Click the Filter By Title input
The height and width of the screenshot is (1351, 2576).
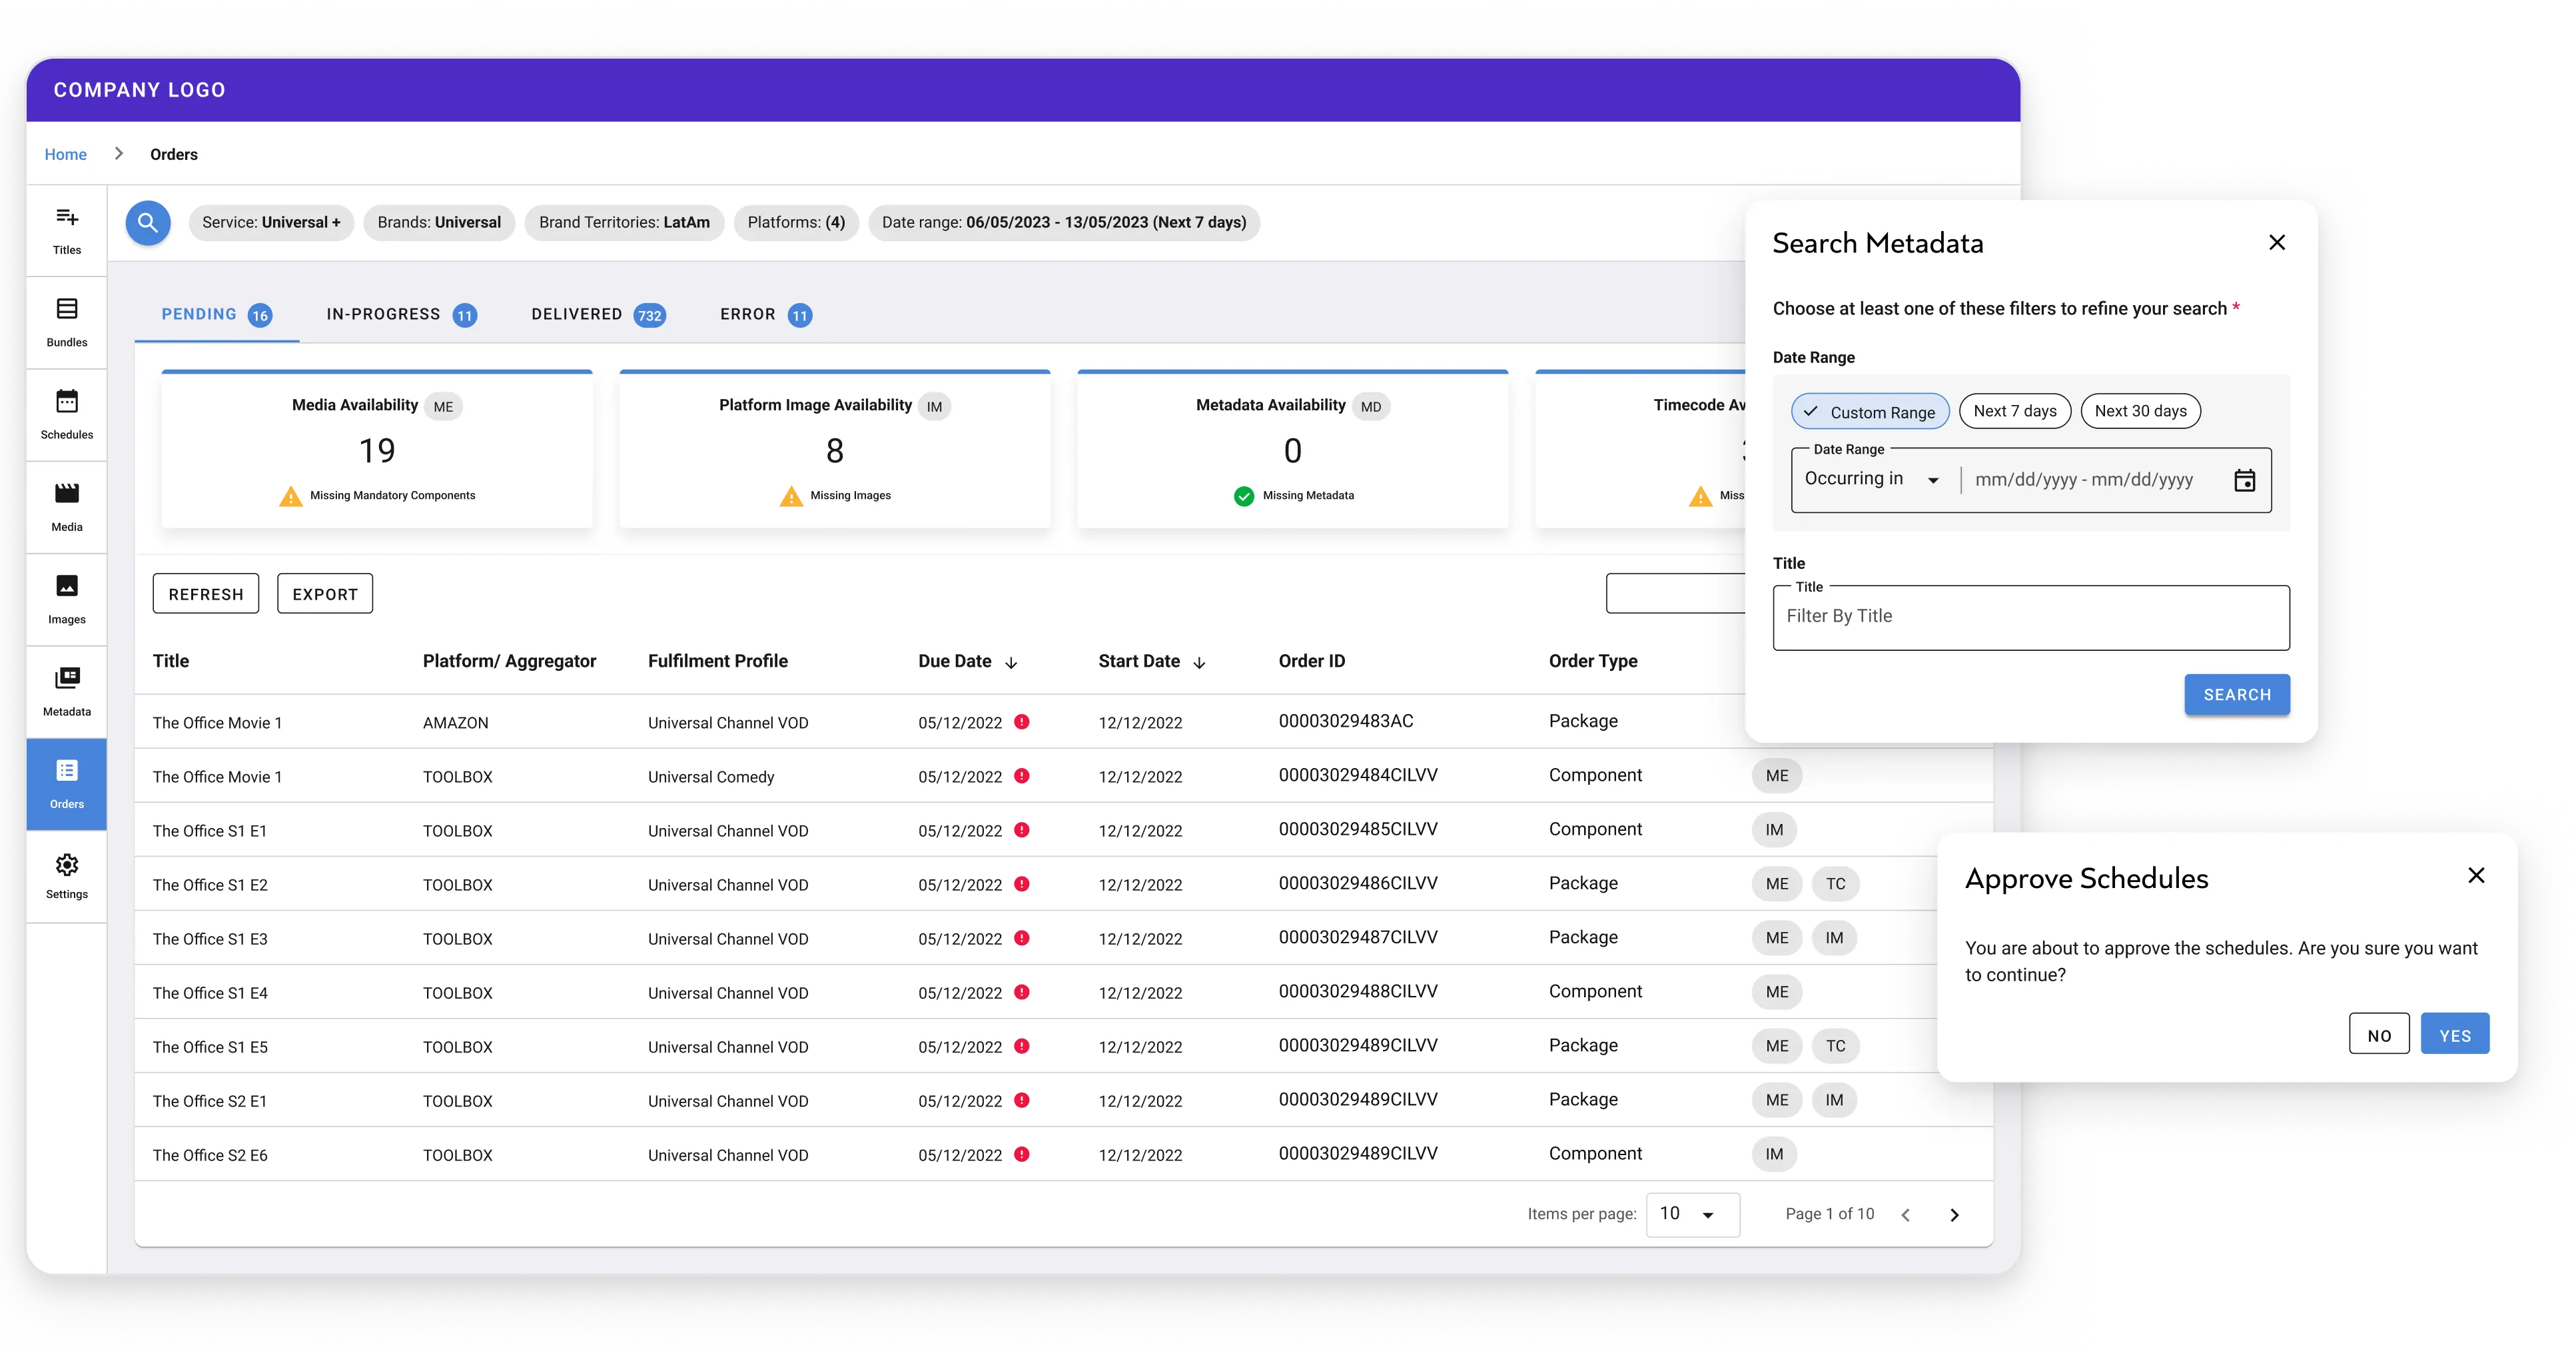tap(2031, 617)
